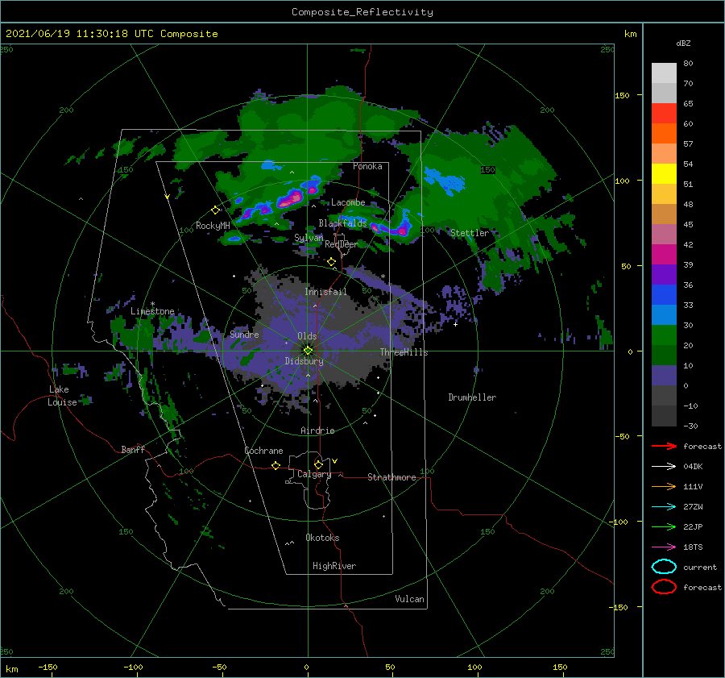The height and width of the screenshot is (678, 725).
Task: Click the Didsbury location label
Action: 304,361
